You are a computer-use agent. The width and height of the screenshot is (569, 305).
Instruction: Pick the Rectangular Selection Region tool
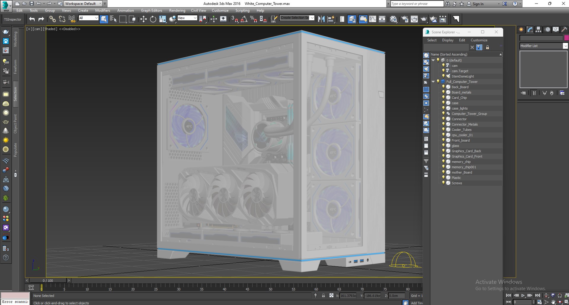click(x=123, y=19)
